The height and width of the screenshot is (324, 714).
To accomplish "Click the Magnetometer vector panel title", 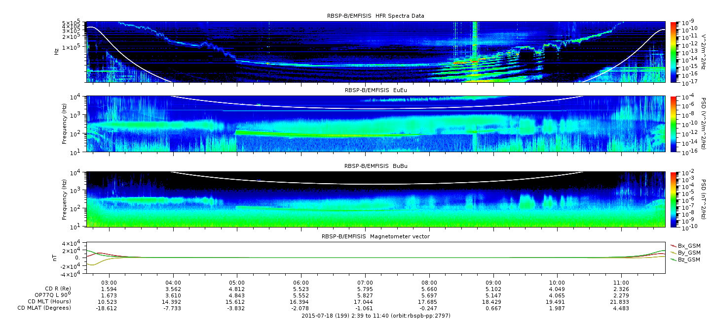I will coord(376,236).
